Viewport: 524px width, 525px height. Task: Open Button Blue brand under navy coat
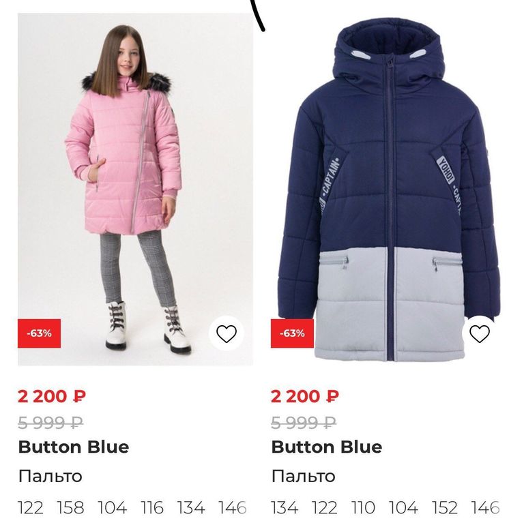pos(327,447)
